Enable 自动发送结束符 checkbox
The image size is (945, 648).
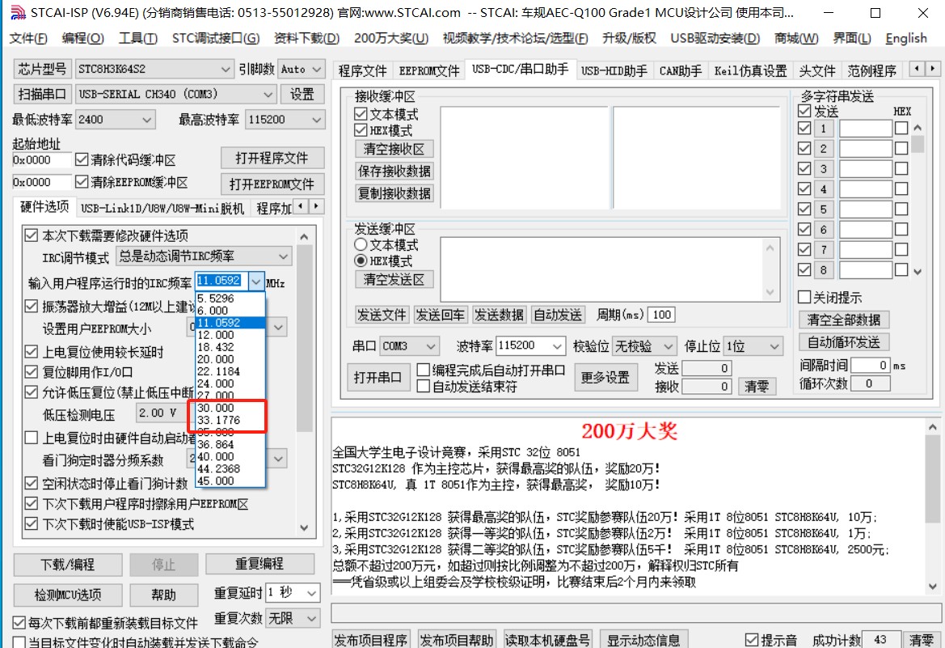(x=423, y=386)
